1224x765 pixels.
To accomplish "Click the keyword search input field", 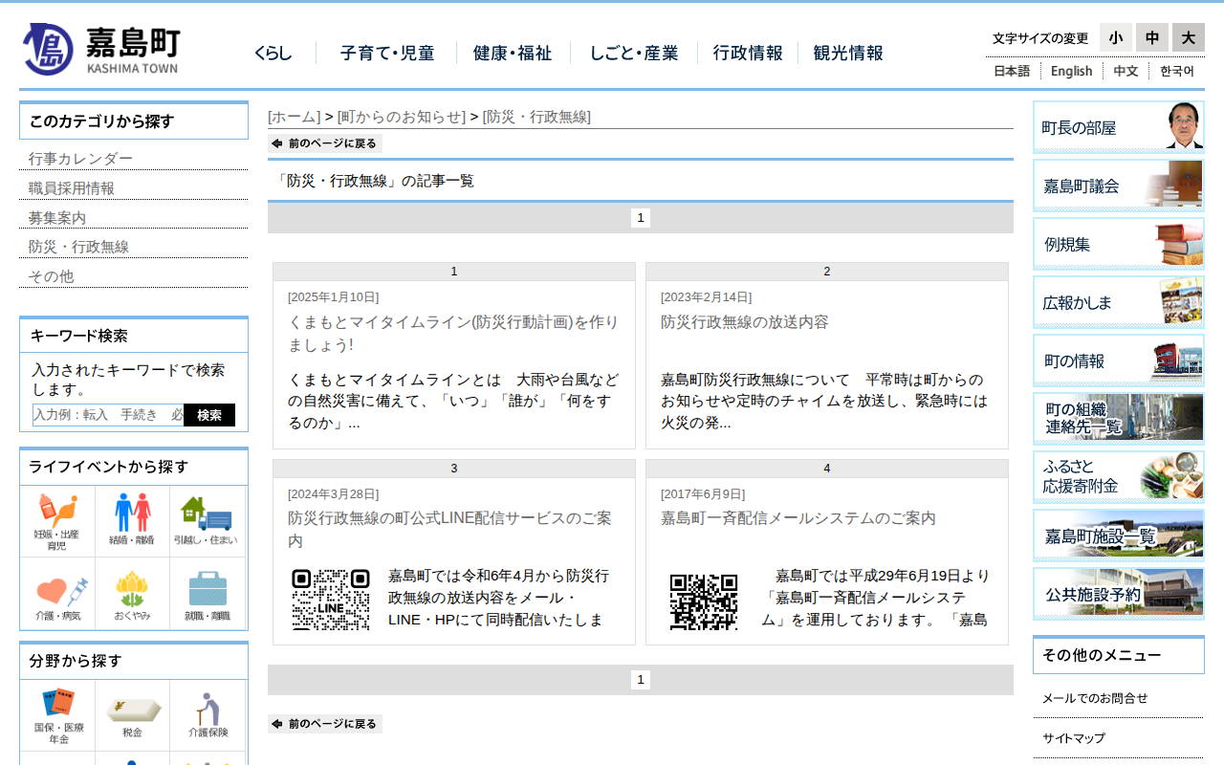I will (x=108, y=415).
